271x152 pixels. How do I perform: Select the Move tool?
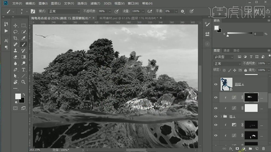tap(15, 26)
